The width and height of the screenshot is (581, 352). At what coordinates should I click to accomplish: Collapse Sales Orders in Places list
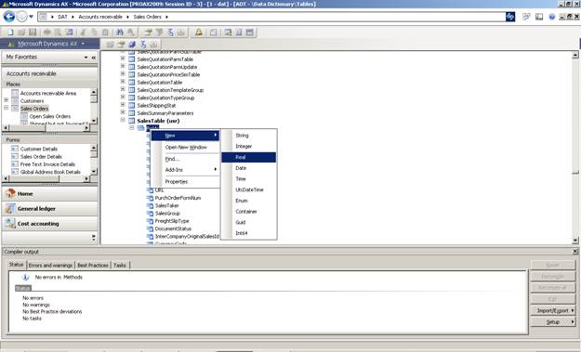coord(6,108)
